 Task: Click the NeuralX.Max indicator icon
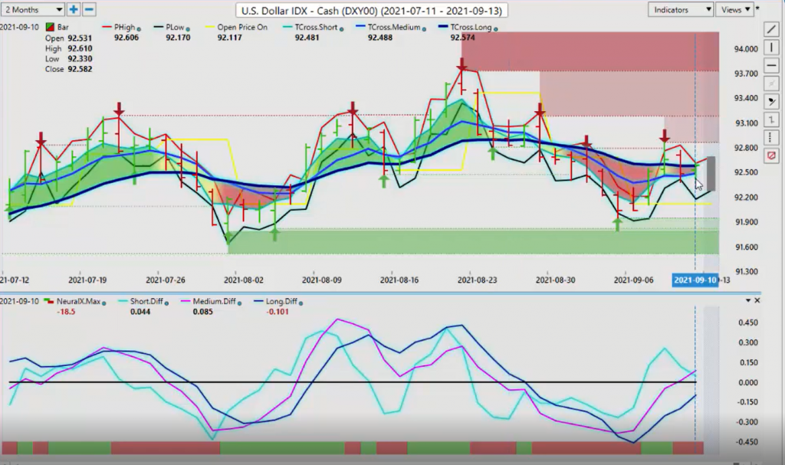48,301
